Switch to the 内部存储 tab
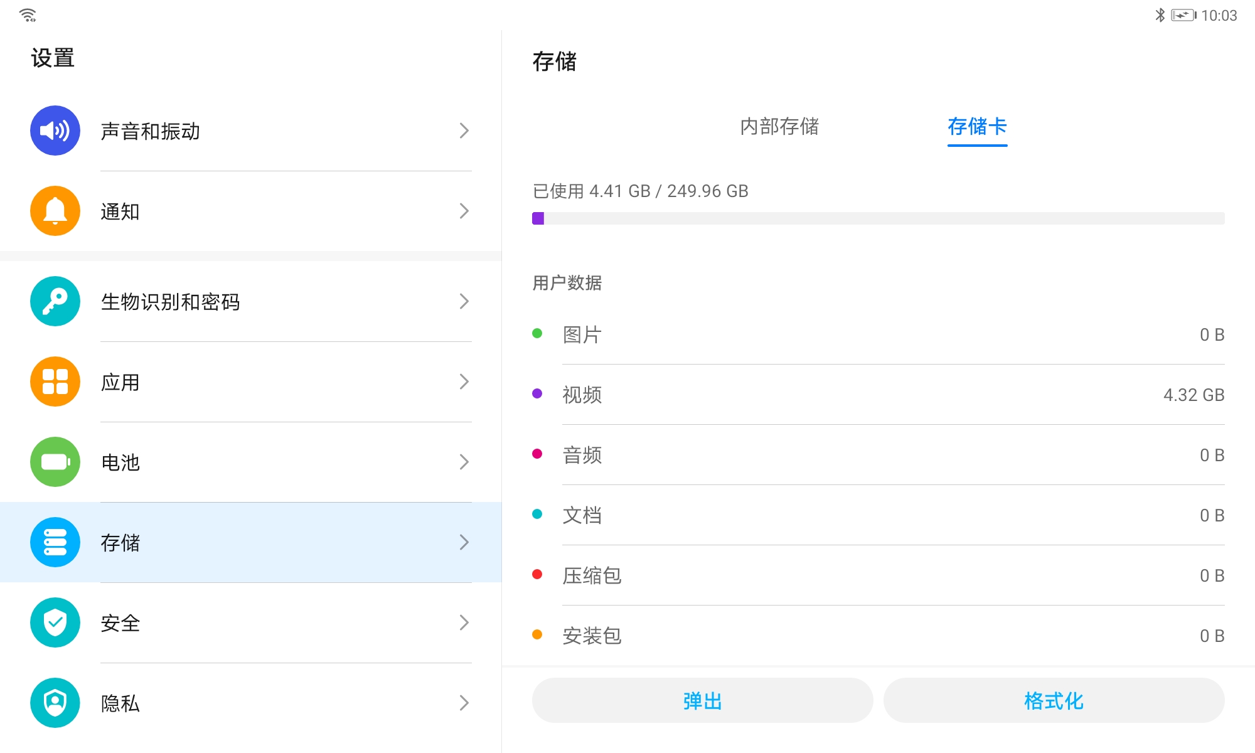Viewport: 1255px width, 753px height. [x=779, y=127]
